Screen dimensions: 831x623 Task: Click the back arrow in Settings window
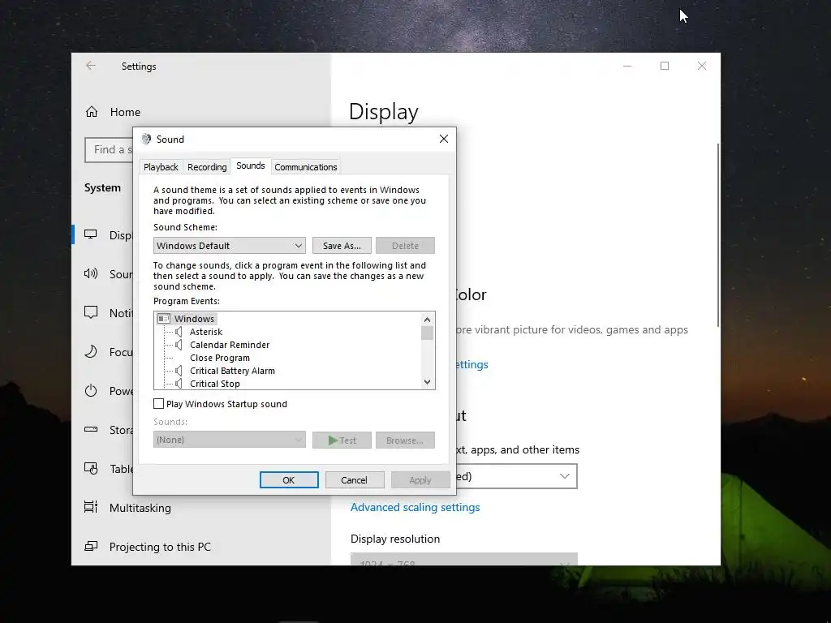coord(91,66)
